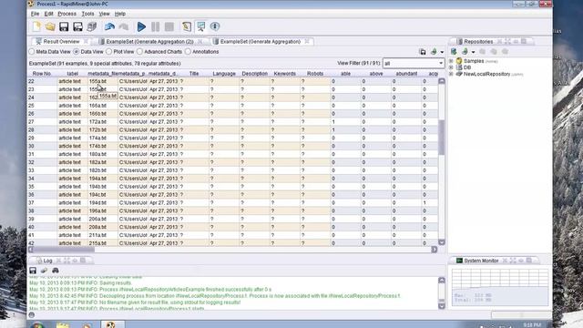583x328 pixels.
Task: Click the NewLocalRepository drive icon
Action: pyautogui.click(x=459, y=74)
